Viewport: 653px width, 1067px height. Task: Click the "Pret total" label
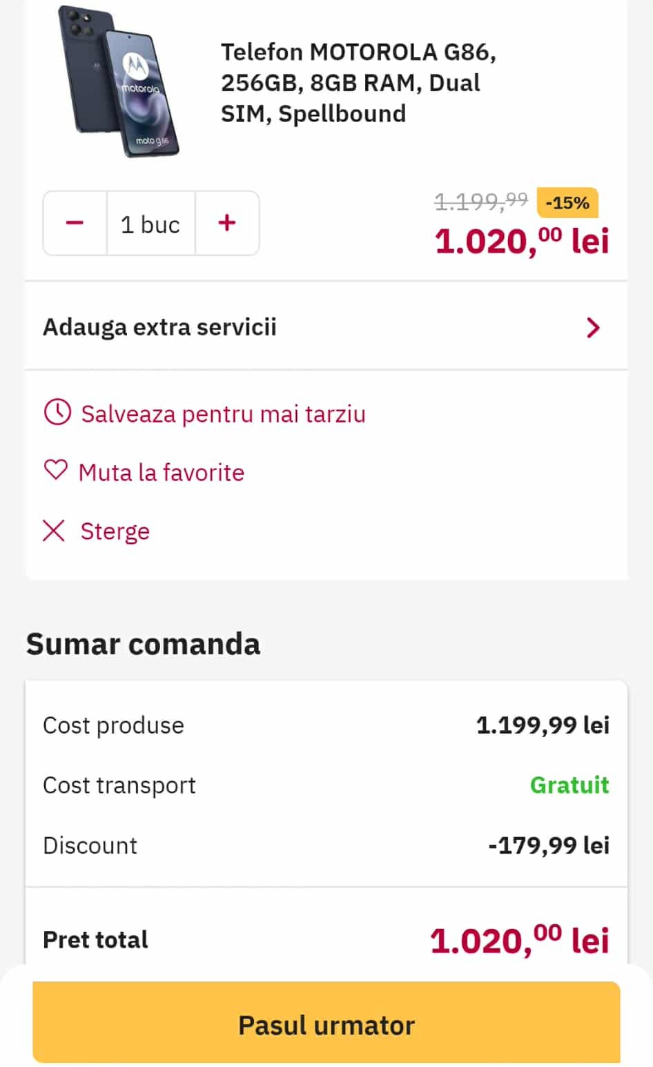coord(95,940)
